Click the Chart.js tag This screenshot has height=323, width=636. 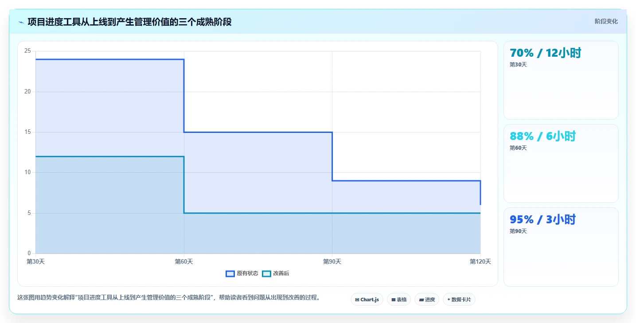(367, 300)
